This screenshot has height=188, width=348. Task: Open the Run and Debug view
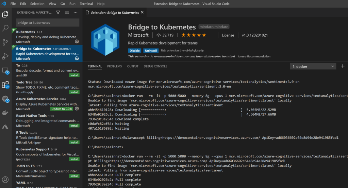(x=5, y=56)
